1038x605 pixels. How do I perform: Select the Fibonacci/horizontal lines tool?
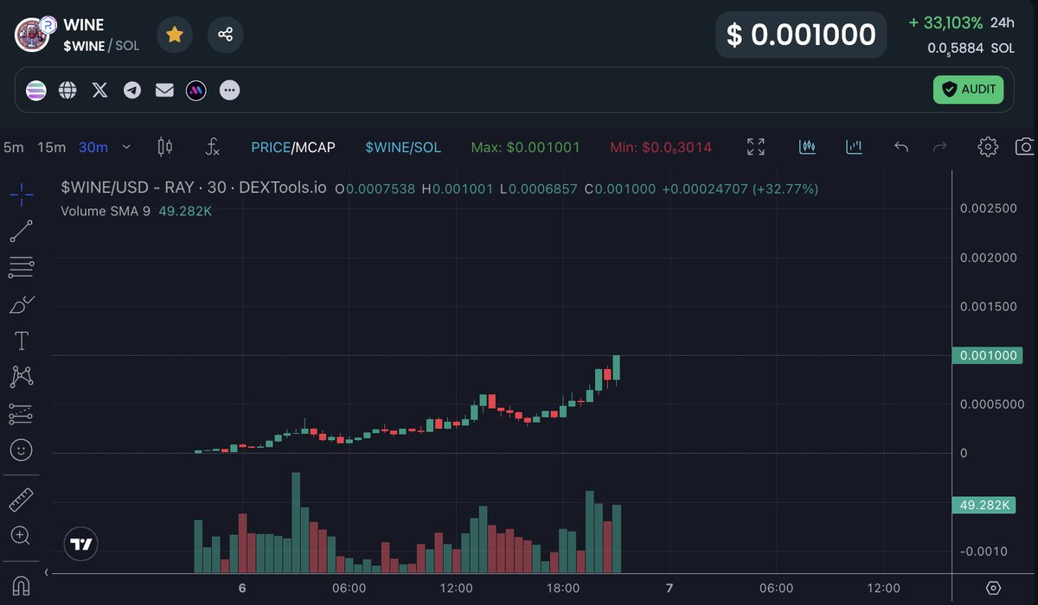pos(22,267)
